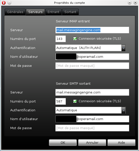Click the Annuler button
The height and width of the screenshot is (151, 139).
[92, 142]
